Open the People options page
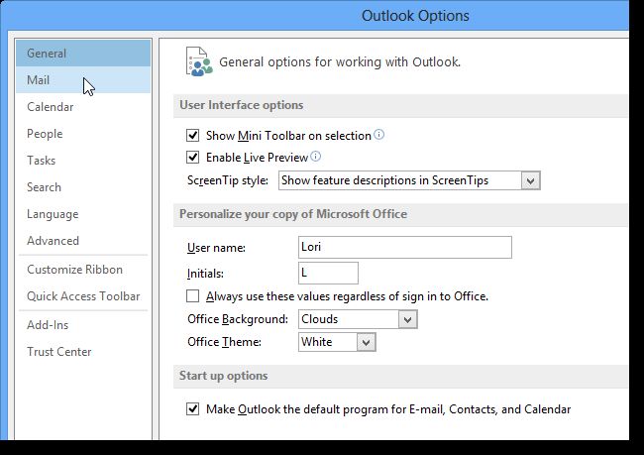Image resolution: width=644 pixels, height=455 pixels. point(45,134)
